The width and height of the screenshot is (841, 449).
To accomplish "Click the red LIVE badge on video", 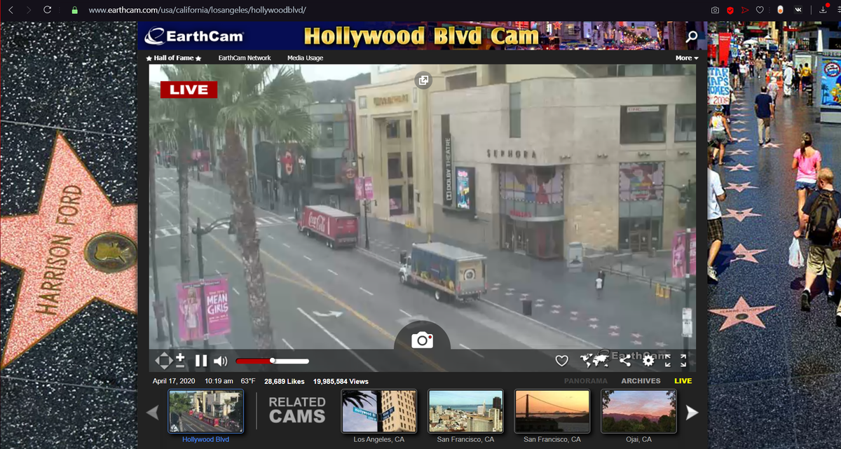I will tap(189, 90).
